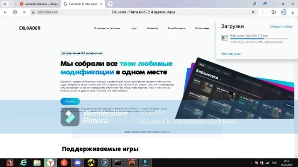Open the Контакты navigation item
298x167 pixels.
(x=152, y=28)
